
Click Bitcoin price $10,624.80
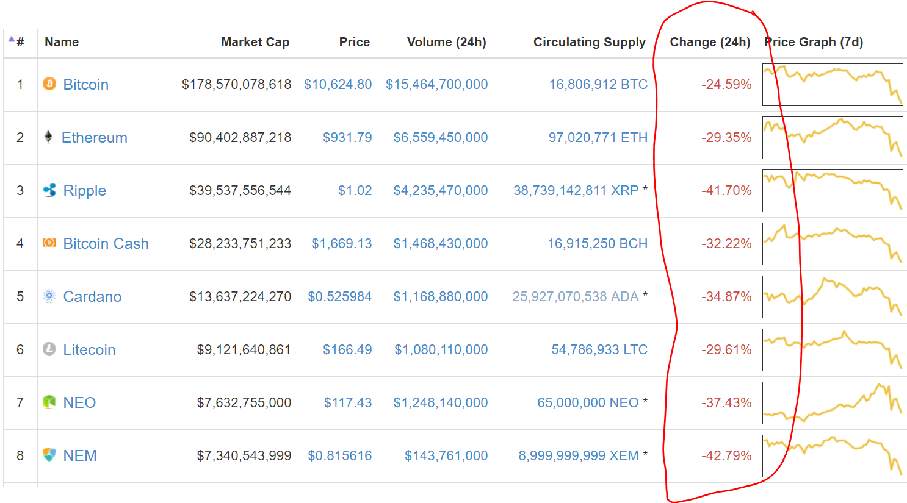[x=338, y=85]
